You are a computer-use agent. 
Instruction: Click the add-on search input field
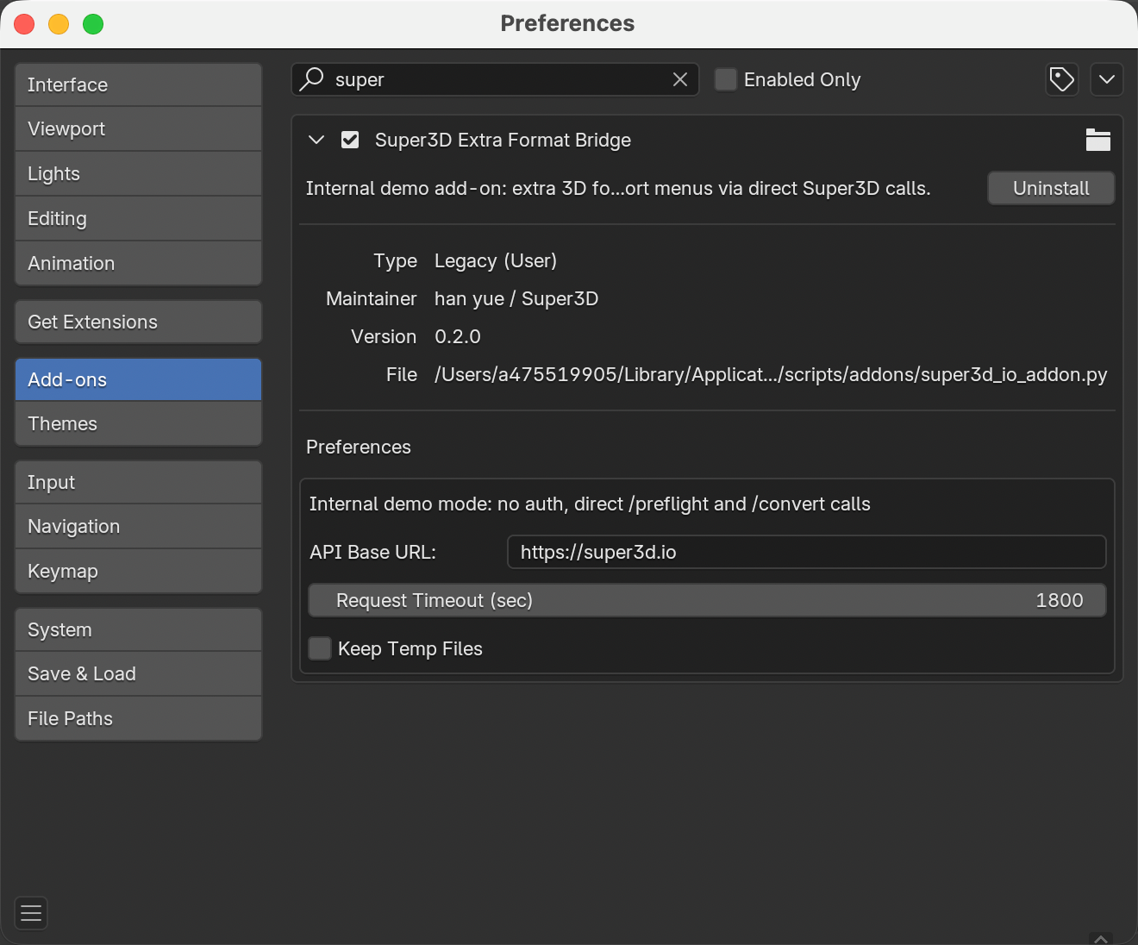495,79
